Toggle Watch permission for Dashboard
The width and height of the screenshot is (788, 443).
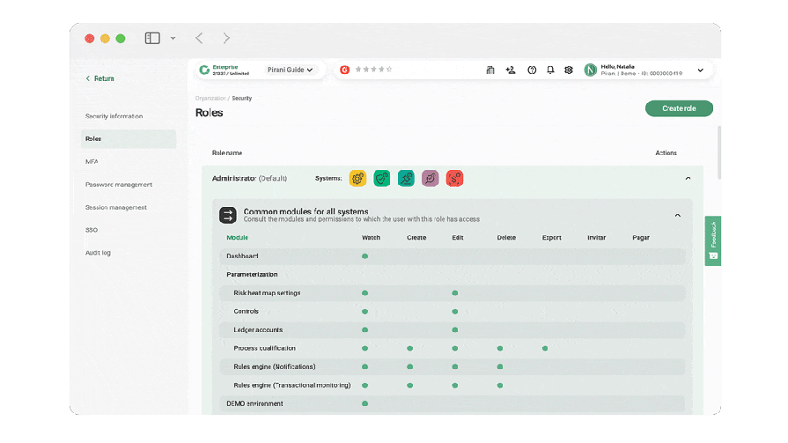coord(365,256)
